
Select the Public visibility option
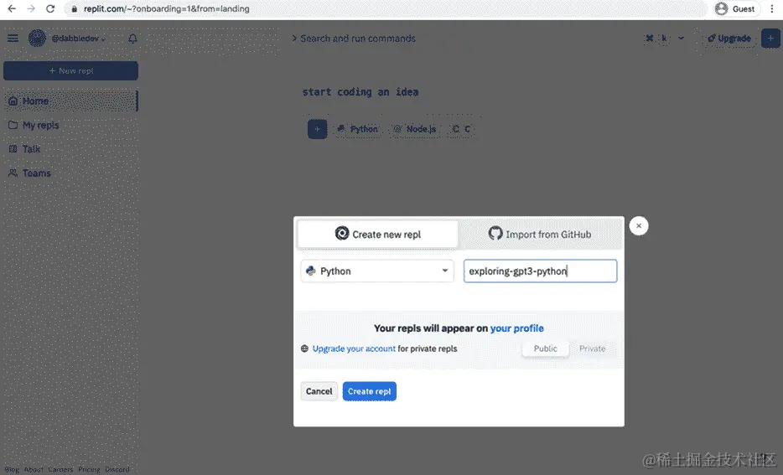pos(545,349)
